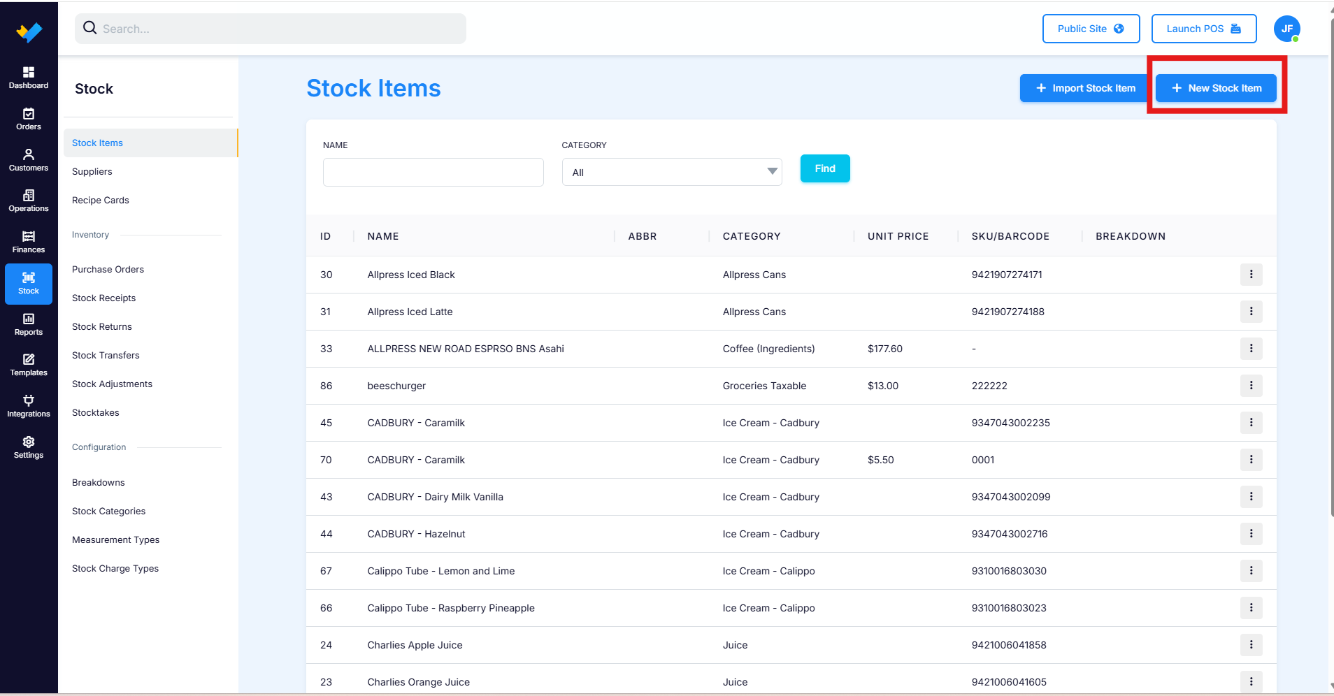
Task: Open the JF user avatar menu
Action: 1286,29
